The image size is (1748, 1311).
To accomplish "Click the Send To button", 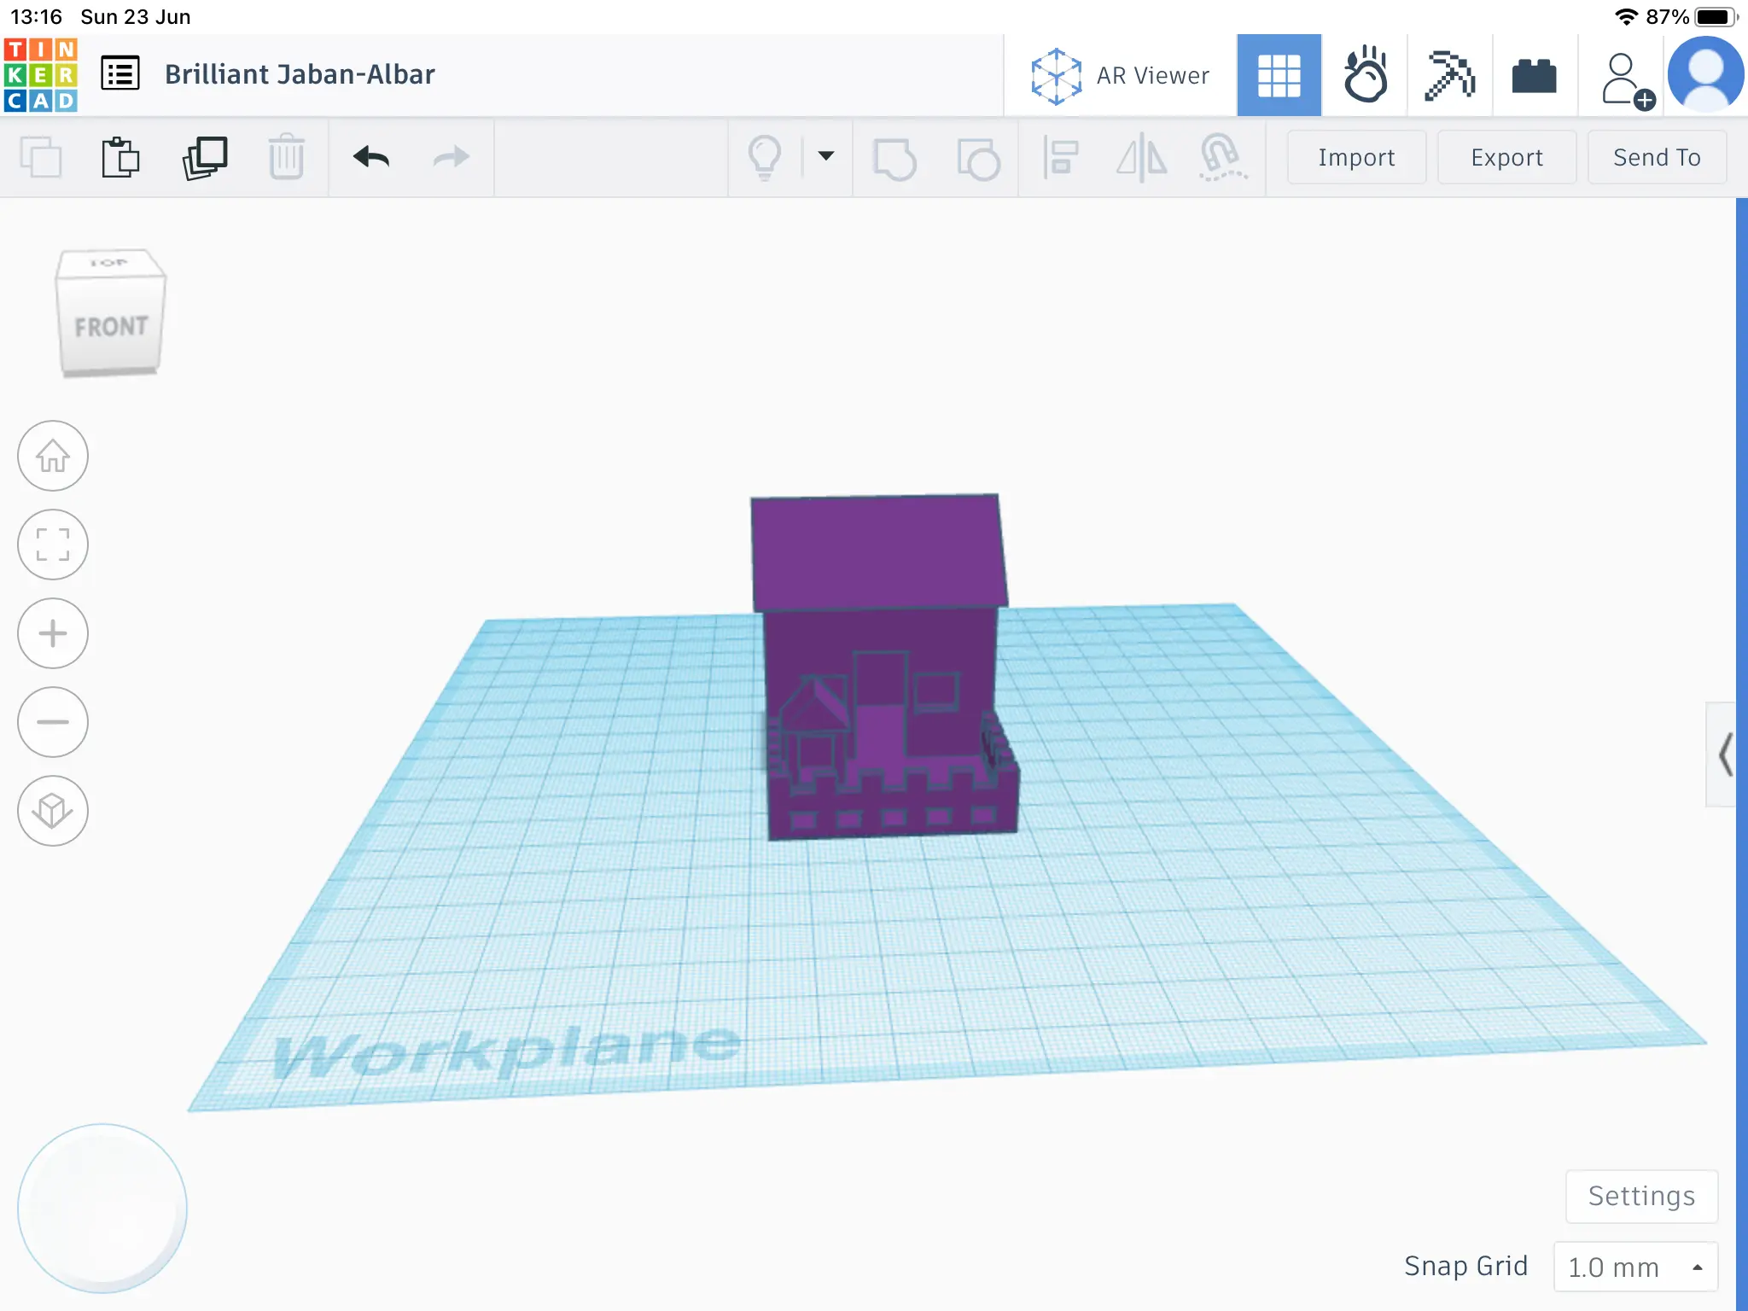I will click(x=1656, y=158).
